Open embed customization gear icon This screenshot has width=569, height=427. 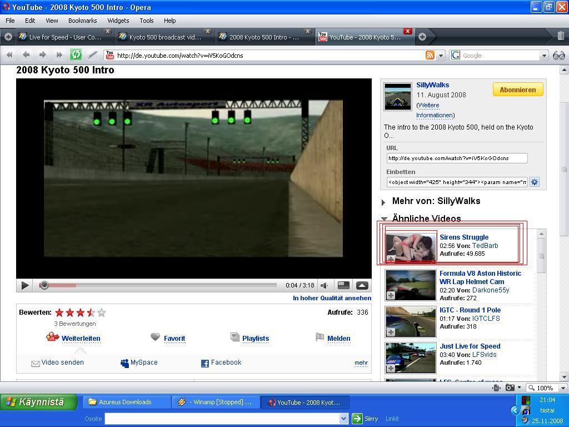click(535, 182)
